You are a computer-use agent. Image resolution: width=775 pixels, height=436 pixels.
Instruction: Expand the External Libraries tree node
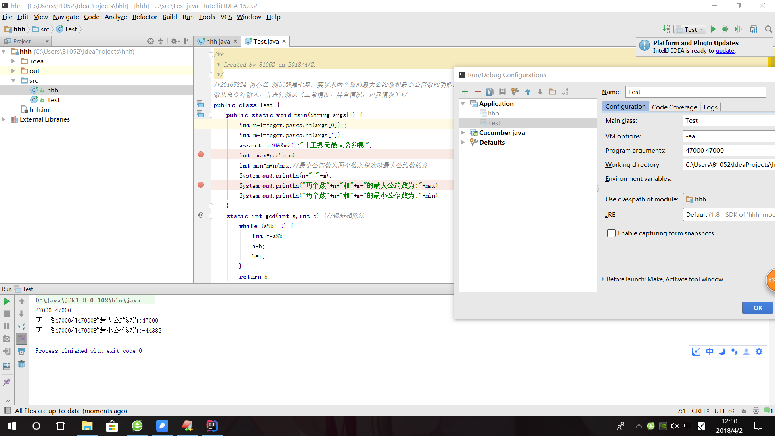tap(4, 119)
